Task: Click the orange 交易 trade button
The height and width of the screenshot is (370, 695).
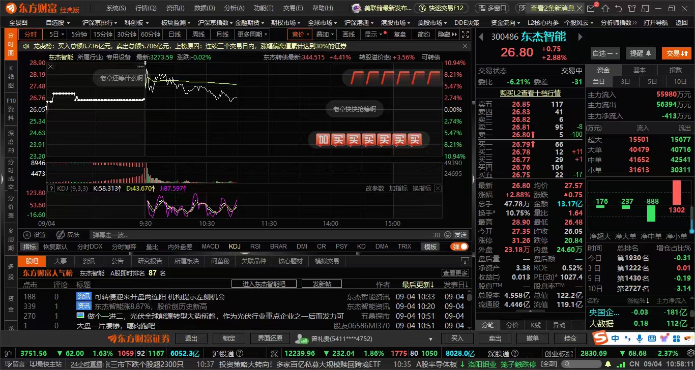Action: coord(677,53)
